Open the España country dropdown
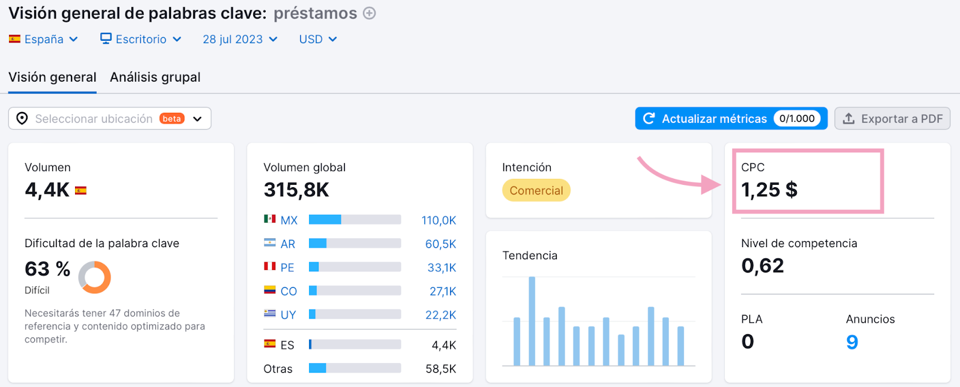960x387 pixels. (x=44, y=39)
